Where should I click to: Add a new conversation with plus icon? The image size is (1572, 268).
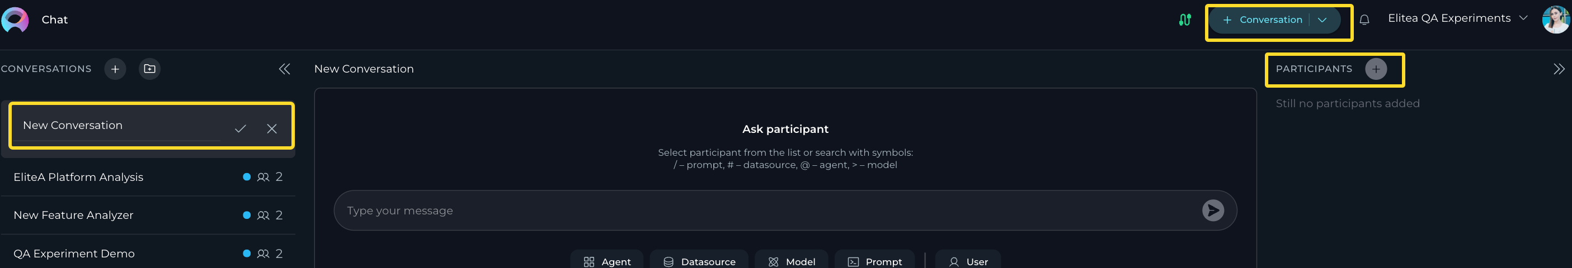click(x=115, y=69)
